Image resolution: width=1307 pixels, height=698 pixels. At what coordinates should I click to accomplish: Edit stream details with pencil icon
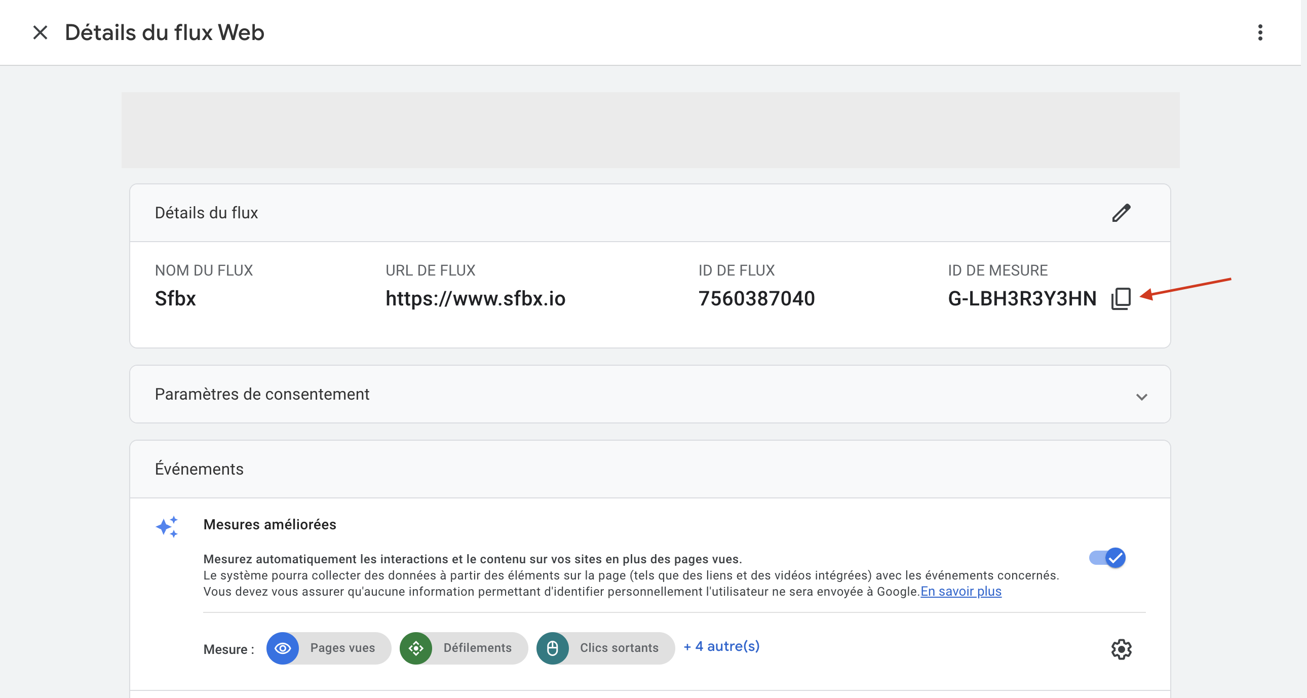click(x=1121, y=213)
